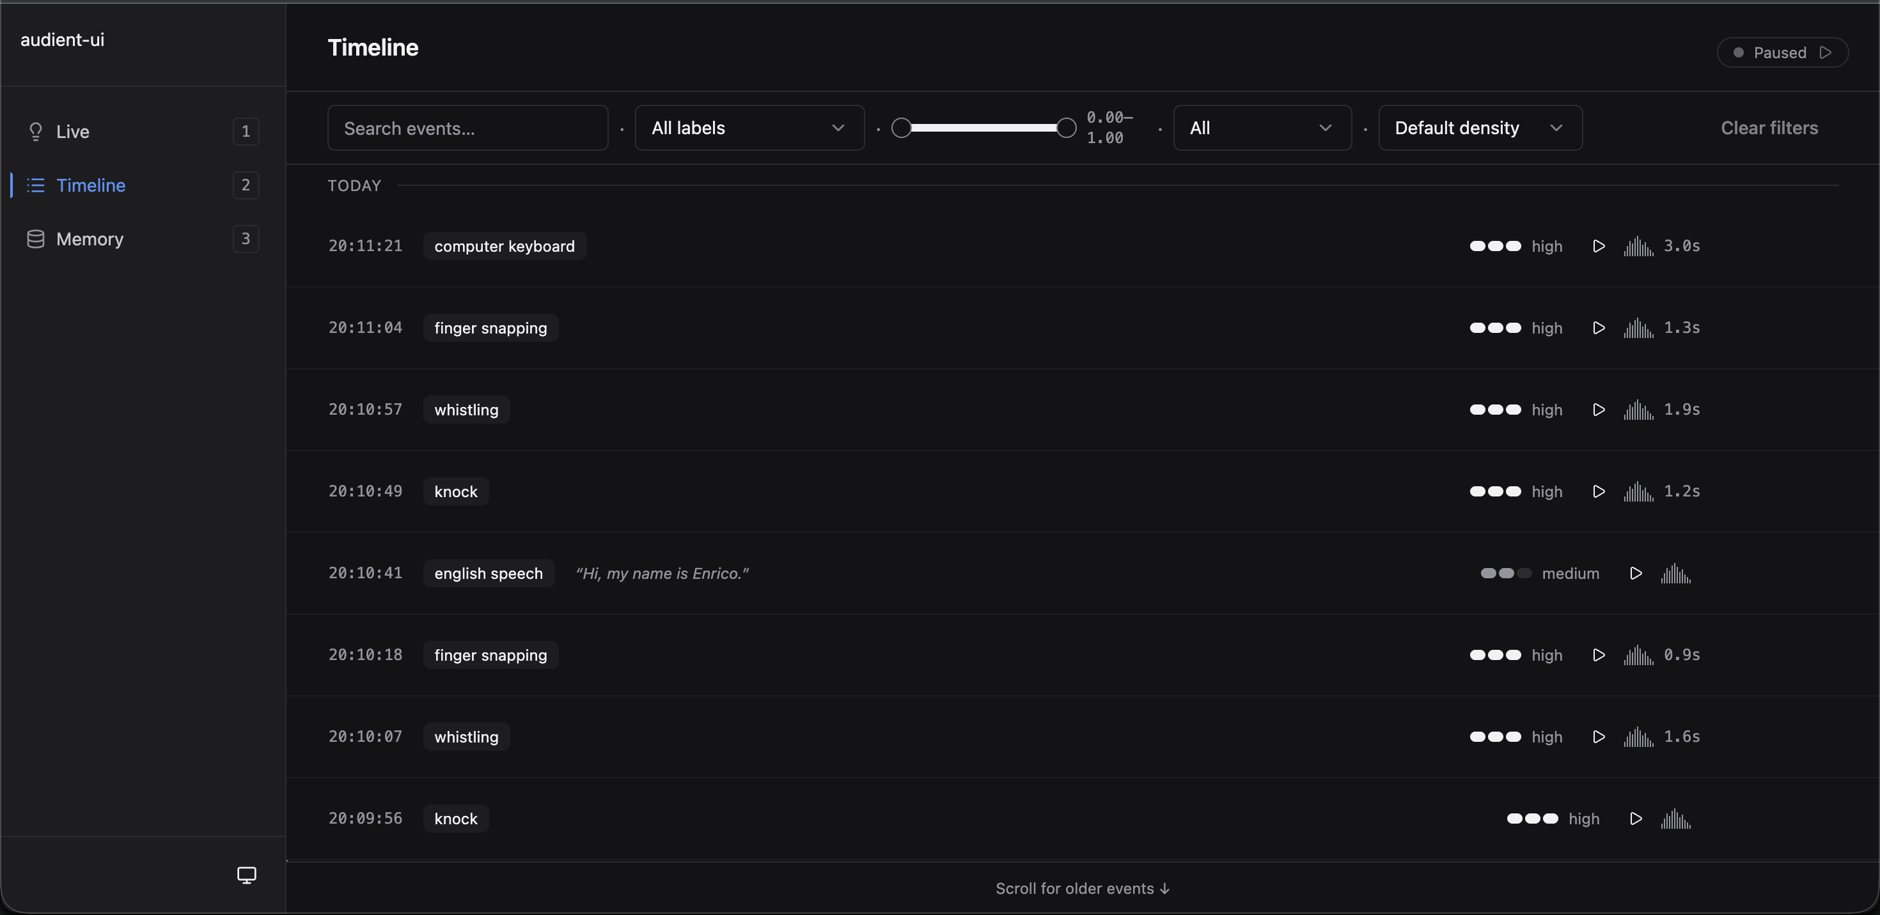Click the right confidence slider handle

(1066, 128)
